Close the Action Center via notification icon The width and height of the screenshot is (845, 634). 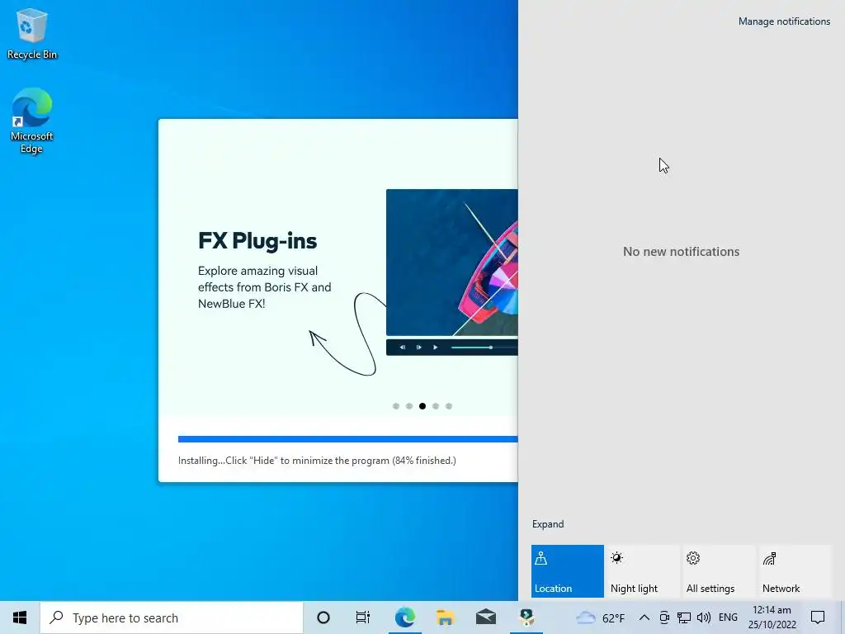[x=818, y=617]
